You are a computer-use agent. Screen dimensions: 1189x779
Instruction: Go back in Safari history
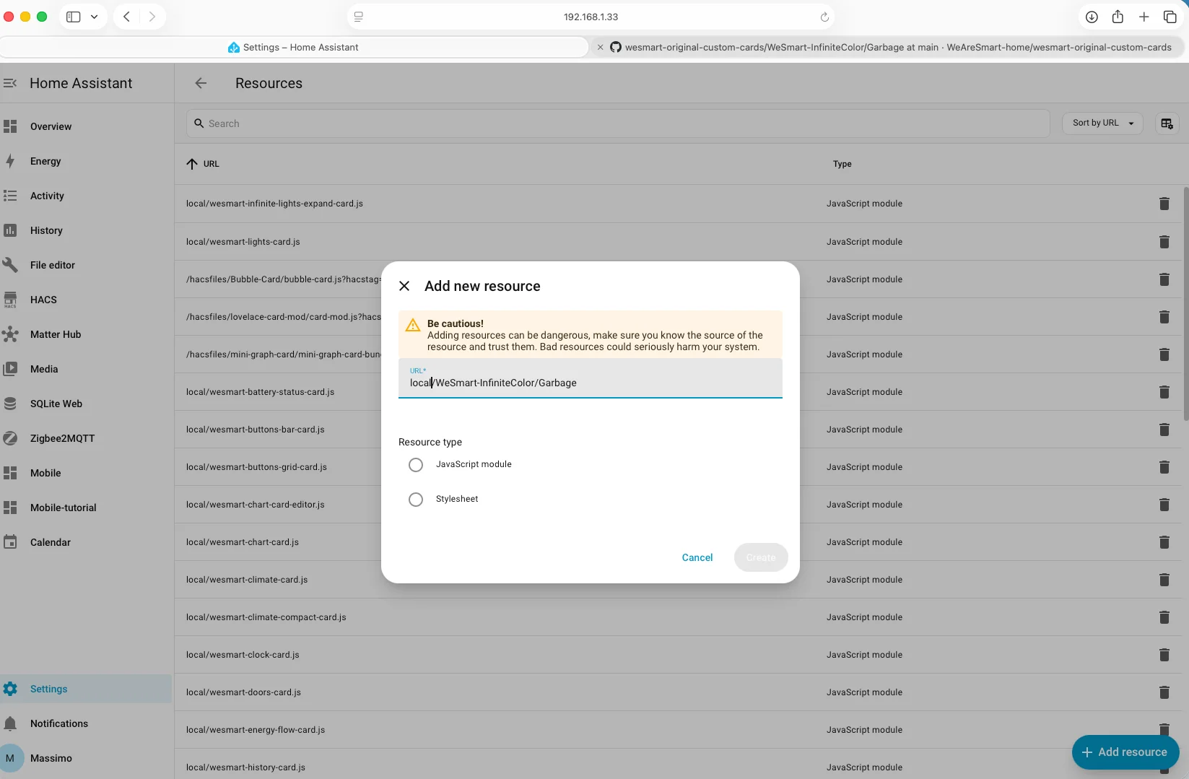126,17
